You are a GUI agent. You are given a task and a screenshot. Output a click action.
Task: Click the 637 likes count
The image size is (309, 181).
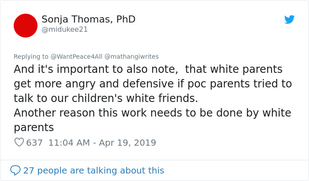pos(34,143)
